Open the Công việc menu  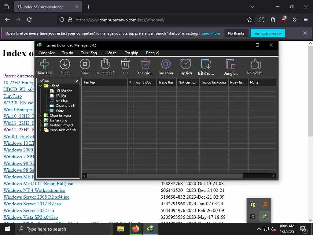click(46, 53)
